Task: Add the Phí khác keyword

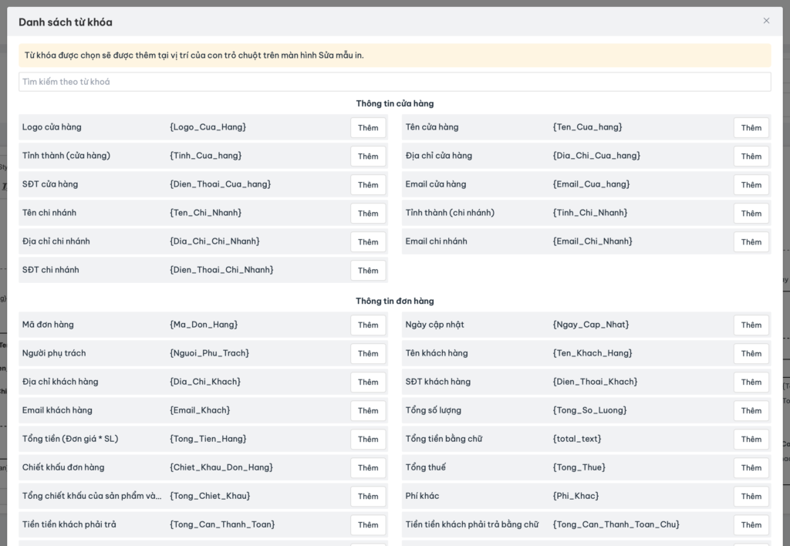Action: tap(751, 497)
